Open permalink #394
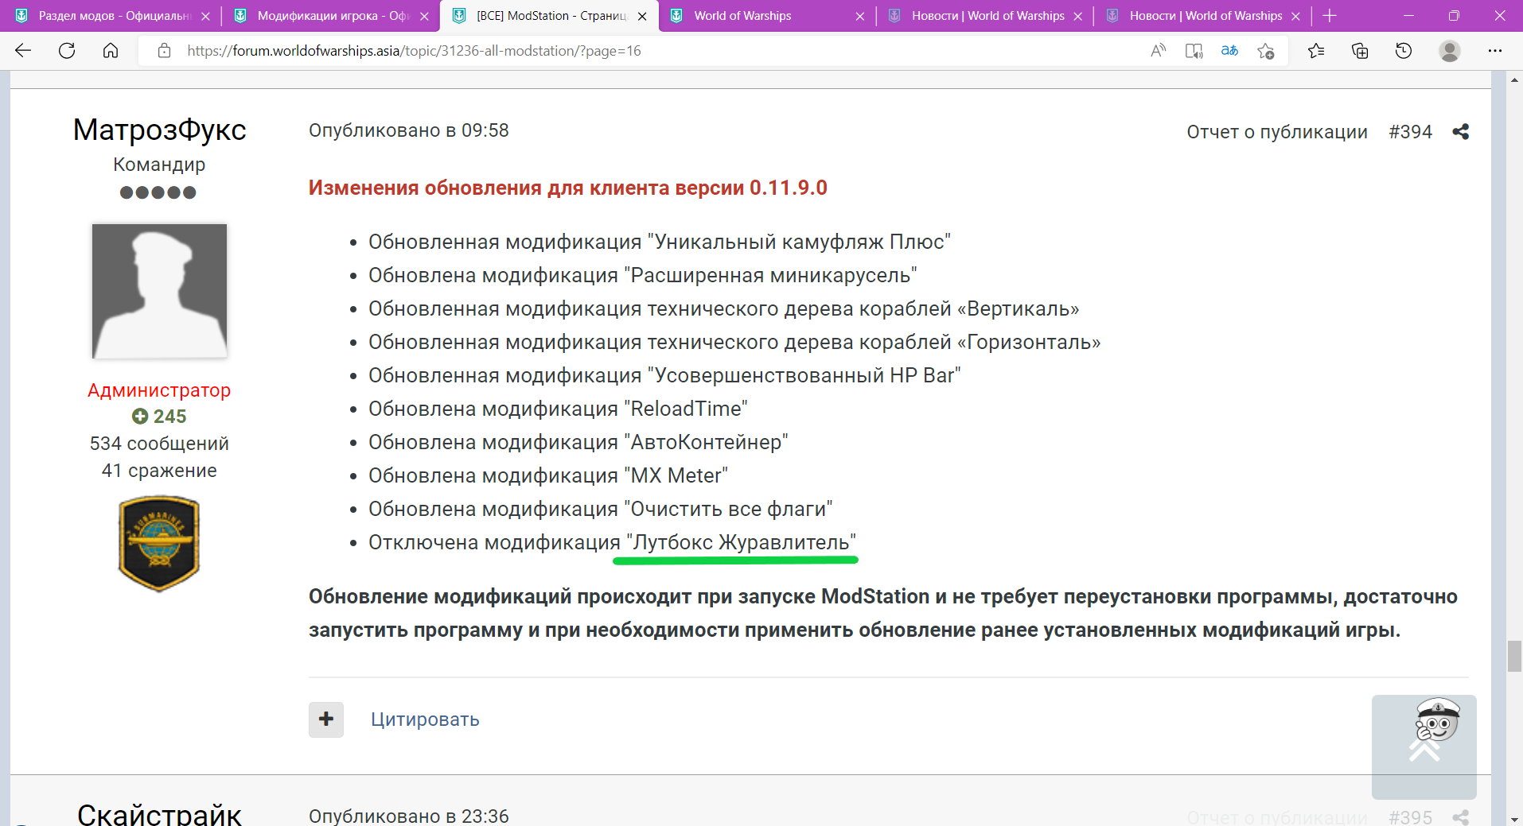The width and height of the screenshot is (1523, 826). pyautogui.click(x=1410, y=132)
